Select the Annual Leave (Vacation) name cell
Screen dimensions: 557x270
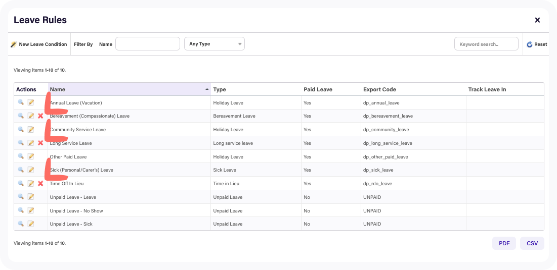(130, 103)
